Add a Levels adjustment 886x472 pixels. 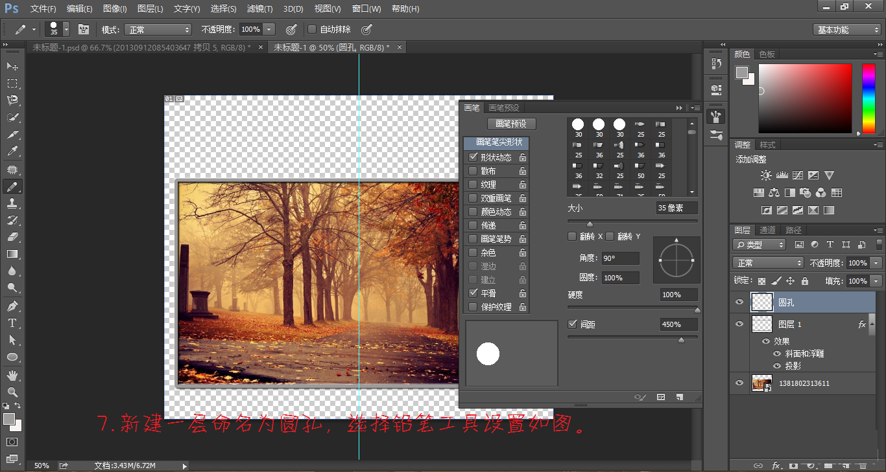(x=782, y=175)
